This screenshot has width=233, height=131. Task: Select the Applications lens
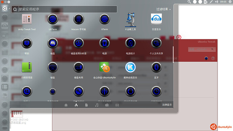pyautogui.click(x=76, y=105)
